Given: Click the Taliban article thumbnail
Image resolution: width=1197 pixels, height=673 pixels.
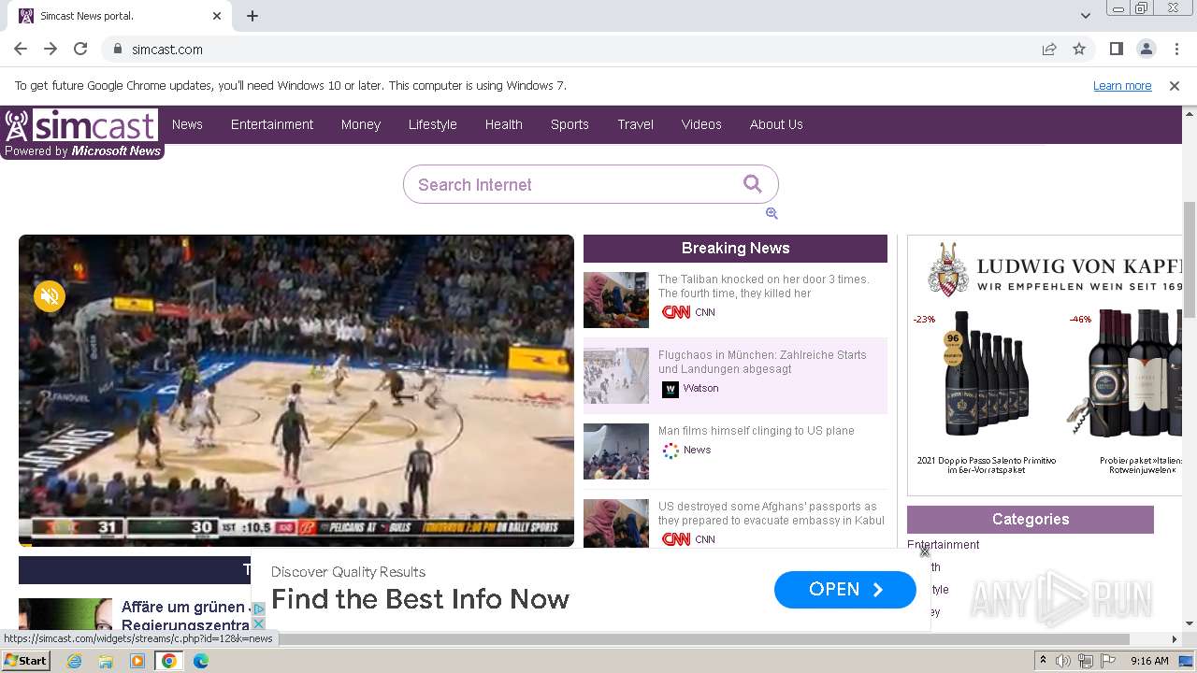Looking at the screenshot, I should pyautogui.click(x=616, y=300).
